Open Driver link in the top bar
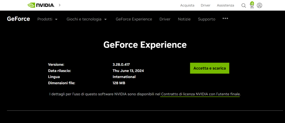285x123 pixels. [x=206, y=6]
